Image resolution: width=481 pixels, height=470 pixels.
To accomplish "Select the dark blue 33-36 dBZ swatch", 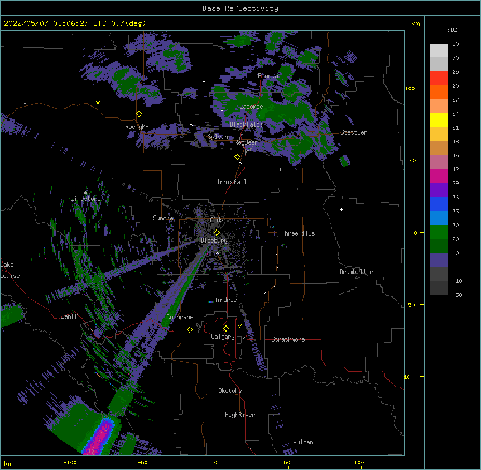I will [x=439, y=204].
